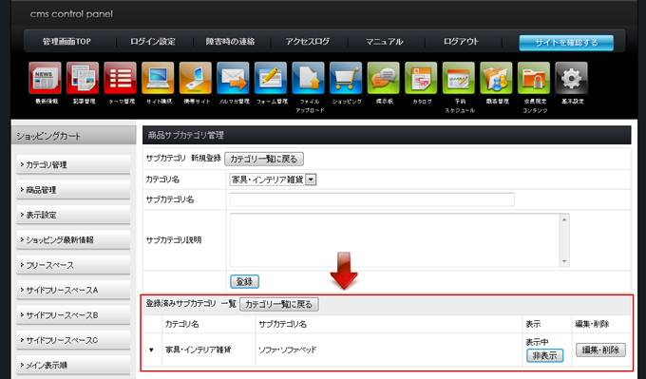The image size is (646, 379).
Task: Click the サブカテゴリ名 text field
Action: (x=372, y=199)
